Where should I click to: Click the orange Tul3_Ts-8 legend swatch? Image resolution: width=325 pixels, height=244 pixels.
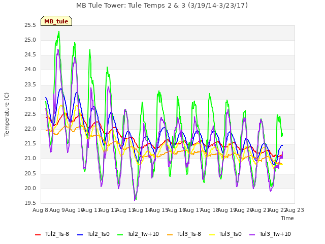tap(170, 235)
